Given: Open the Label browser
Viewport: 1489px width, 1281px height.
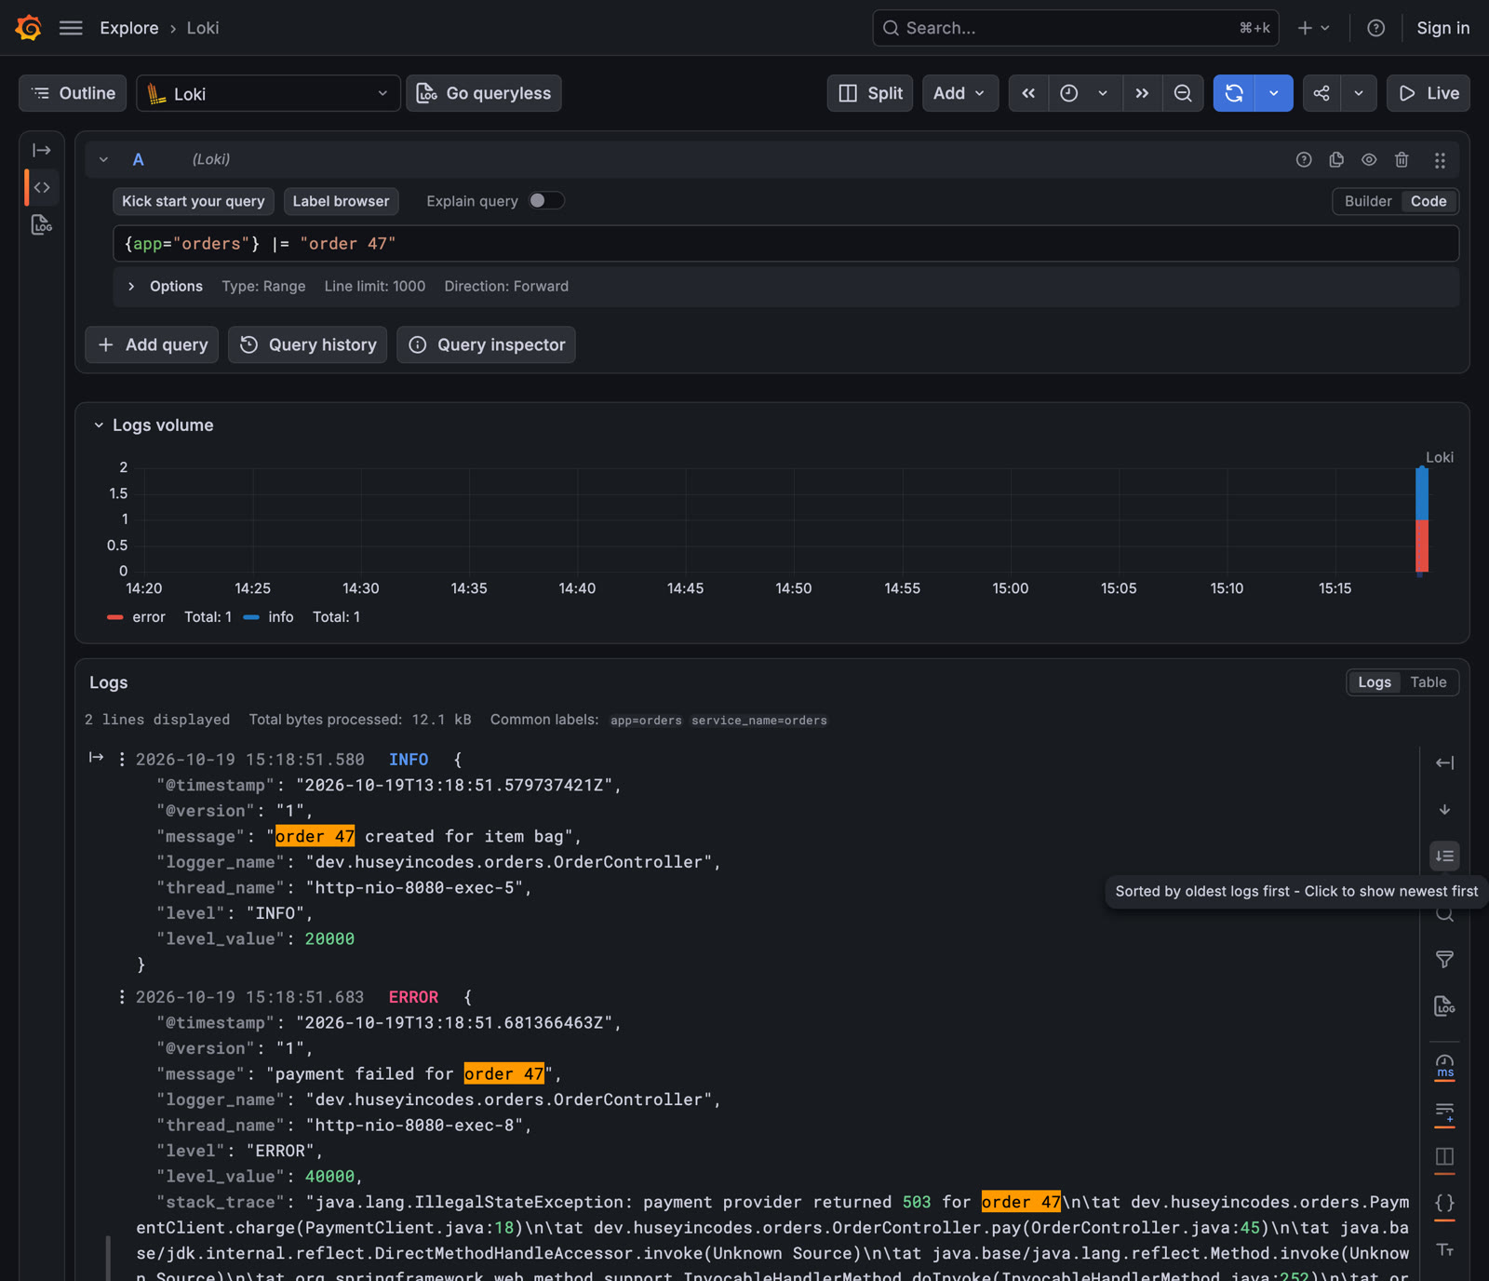Looking at the screenshot, I should click(x=342, y=201).
